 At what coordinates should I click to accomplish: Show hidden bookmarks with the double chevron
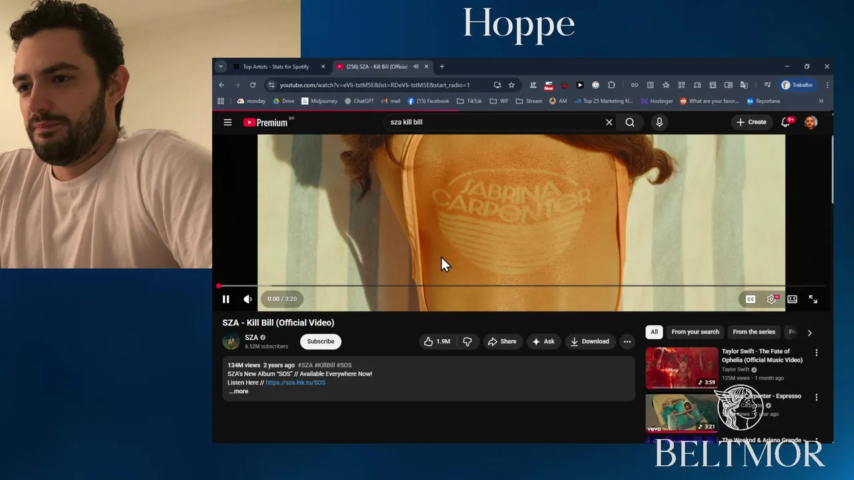click(x=821, y=101)
